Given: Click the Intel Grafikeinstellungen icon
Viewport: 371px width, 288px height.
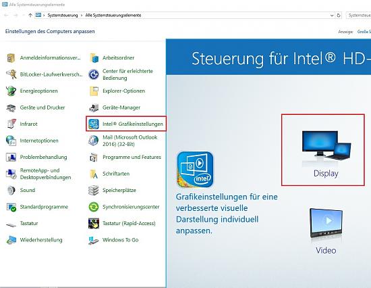Looking at the screenshot, I should point(94,124).
